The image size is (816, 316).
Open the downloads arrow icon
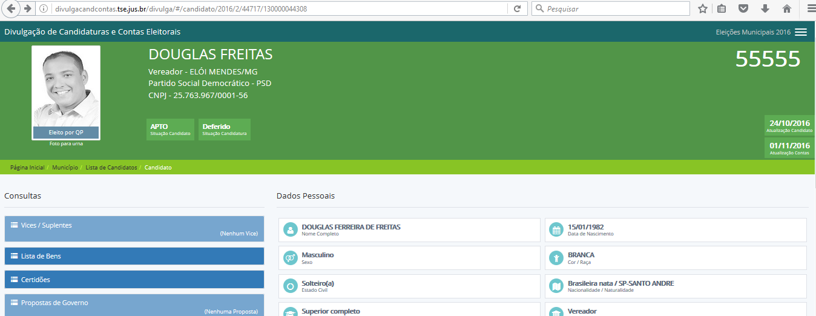765,8
